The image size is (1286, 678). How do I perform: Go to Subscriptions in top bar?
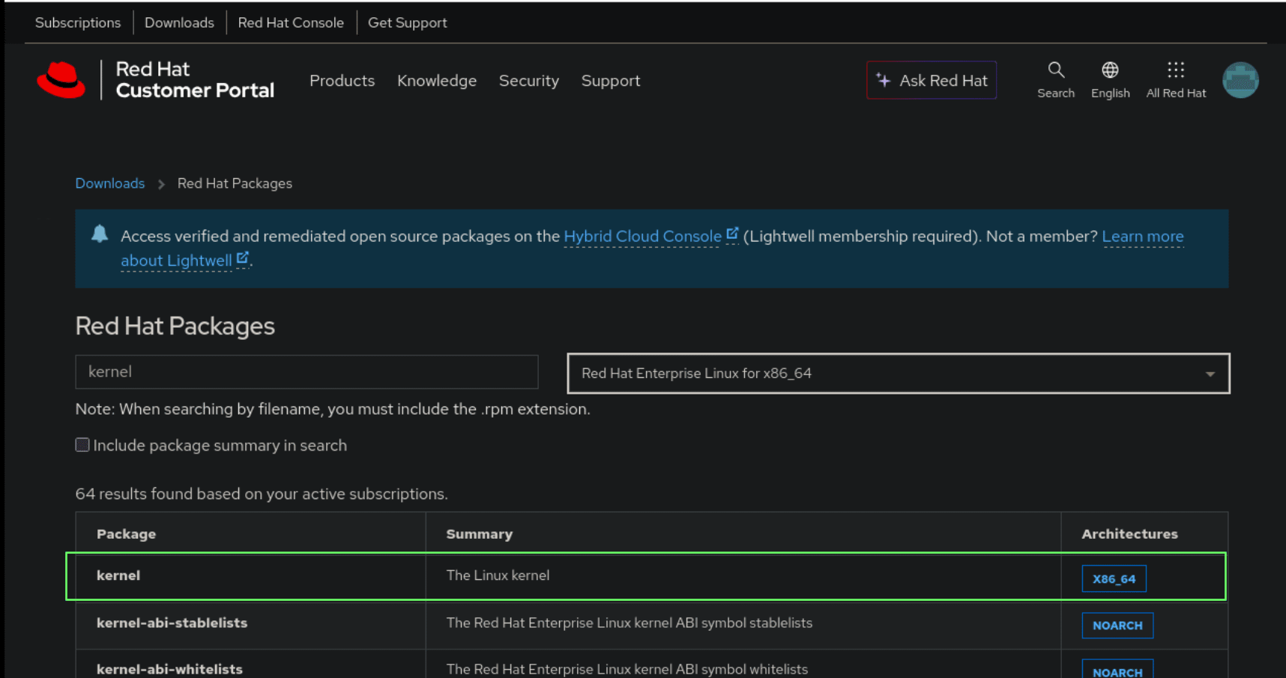pos(78,22)
